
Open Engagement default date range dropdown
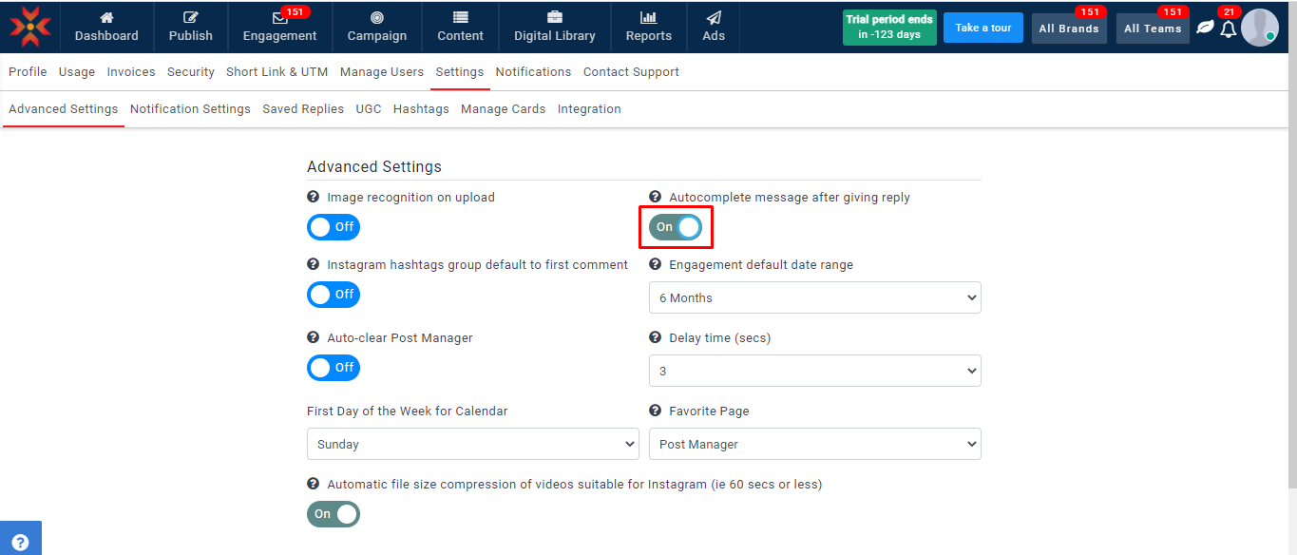pos(814,297)
